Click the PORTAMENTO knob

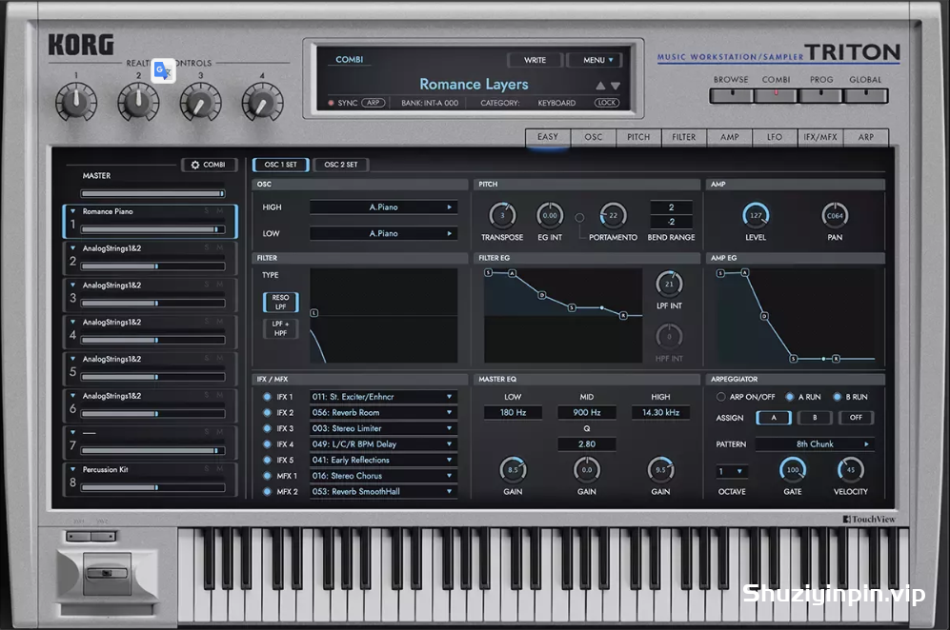(x=613, y=215)
